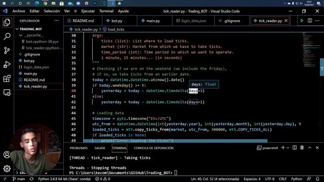Open the Editar menu
Image resolution: width=324 pixels, height=182 pixels.
pos(34,11)
